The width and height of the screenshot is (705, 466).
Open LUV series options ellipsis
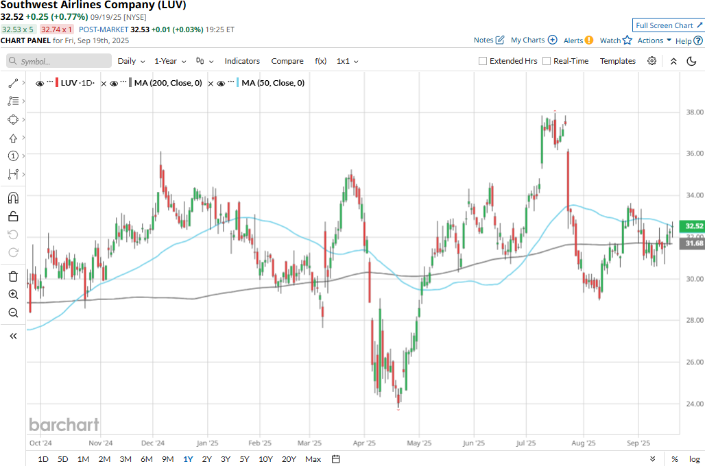tap(50, 82)
